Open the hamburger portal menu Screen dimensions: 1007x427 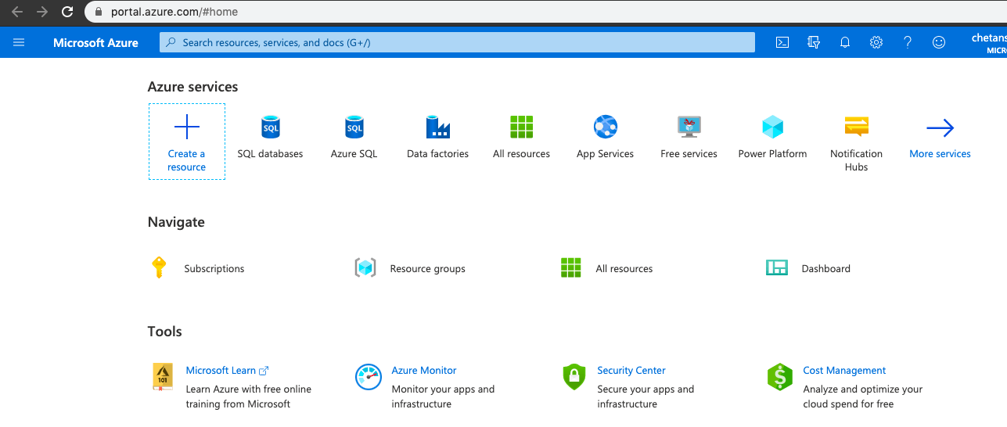[x=19, y=42]
